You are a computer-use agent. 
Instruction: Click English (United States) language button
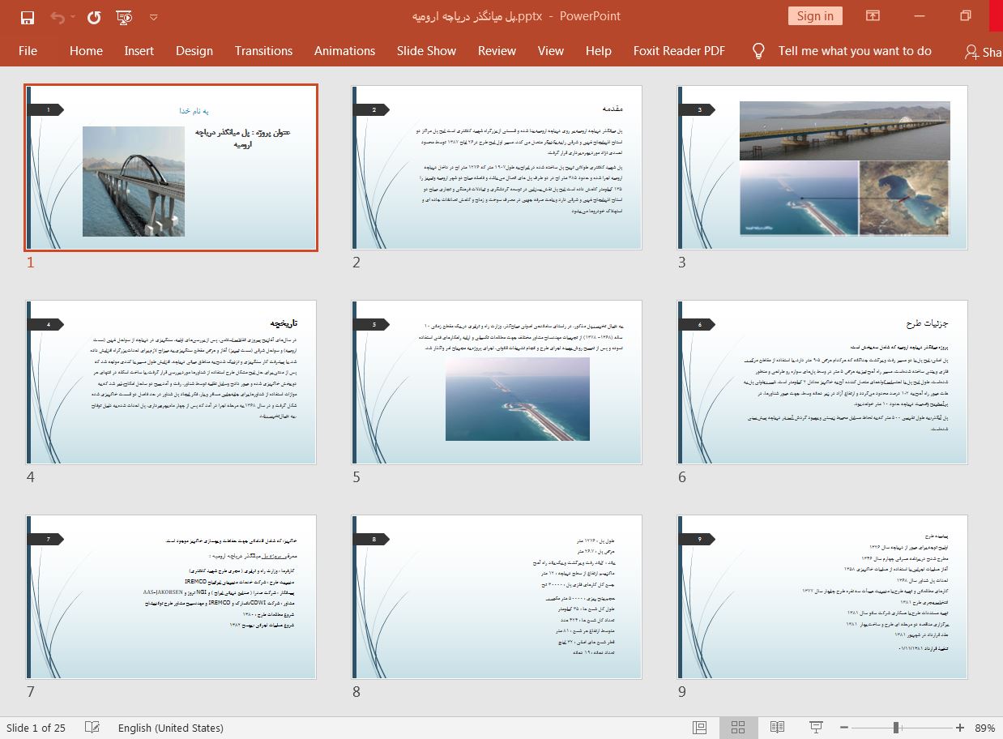pyautogui.click(x=170, y=728)
